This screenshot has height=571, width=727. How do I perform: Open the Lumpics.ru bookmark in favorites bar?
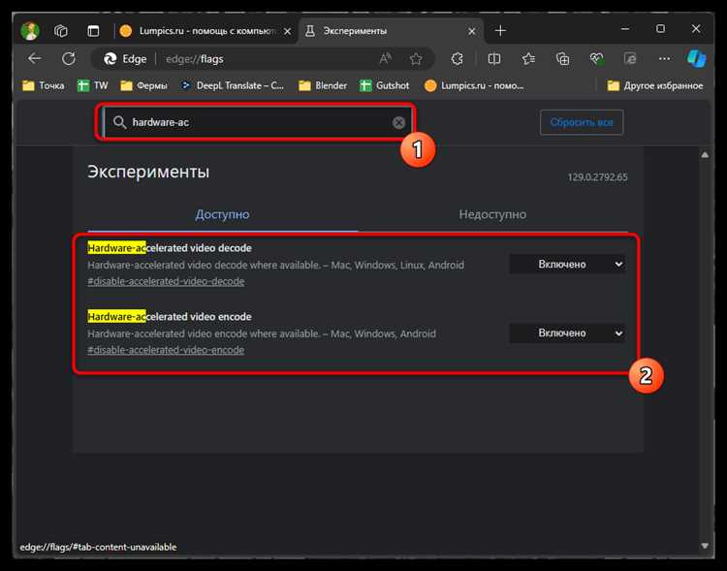(474, 86)
